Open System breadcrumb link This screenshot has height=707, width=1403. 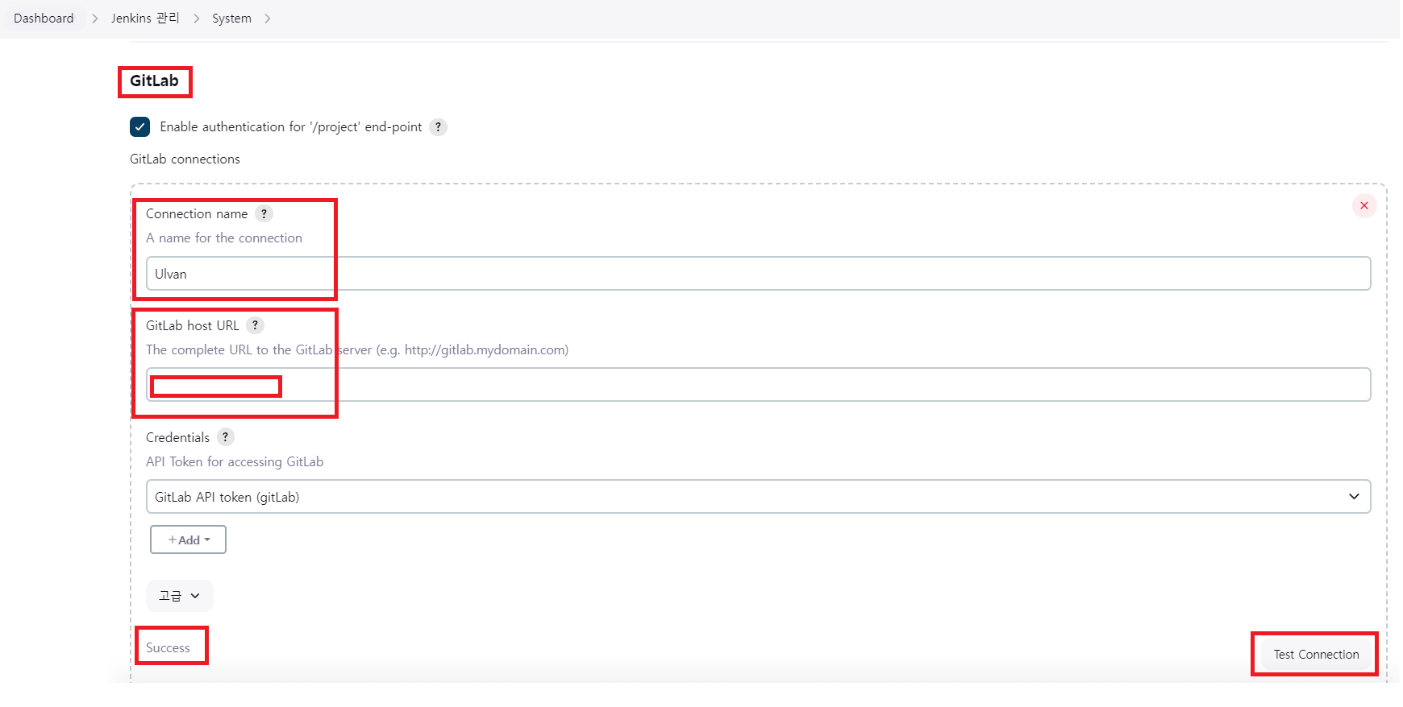[x=231, y=19]
